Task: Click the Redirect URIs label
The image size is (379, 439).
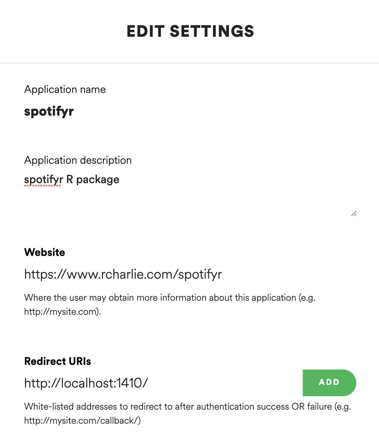Action: click(57, 361)
